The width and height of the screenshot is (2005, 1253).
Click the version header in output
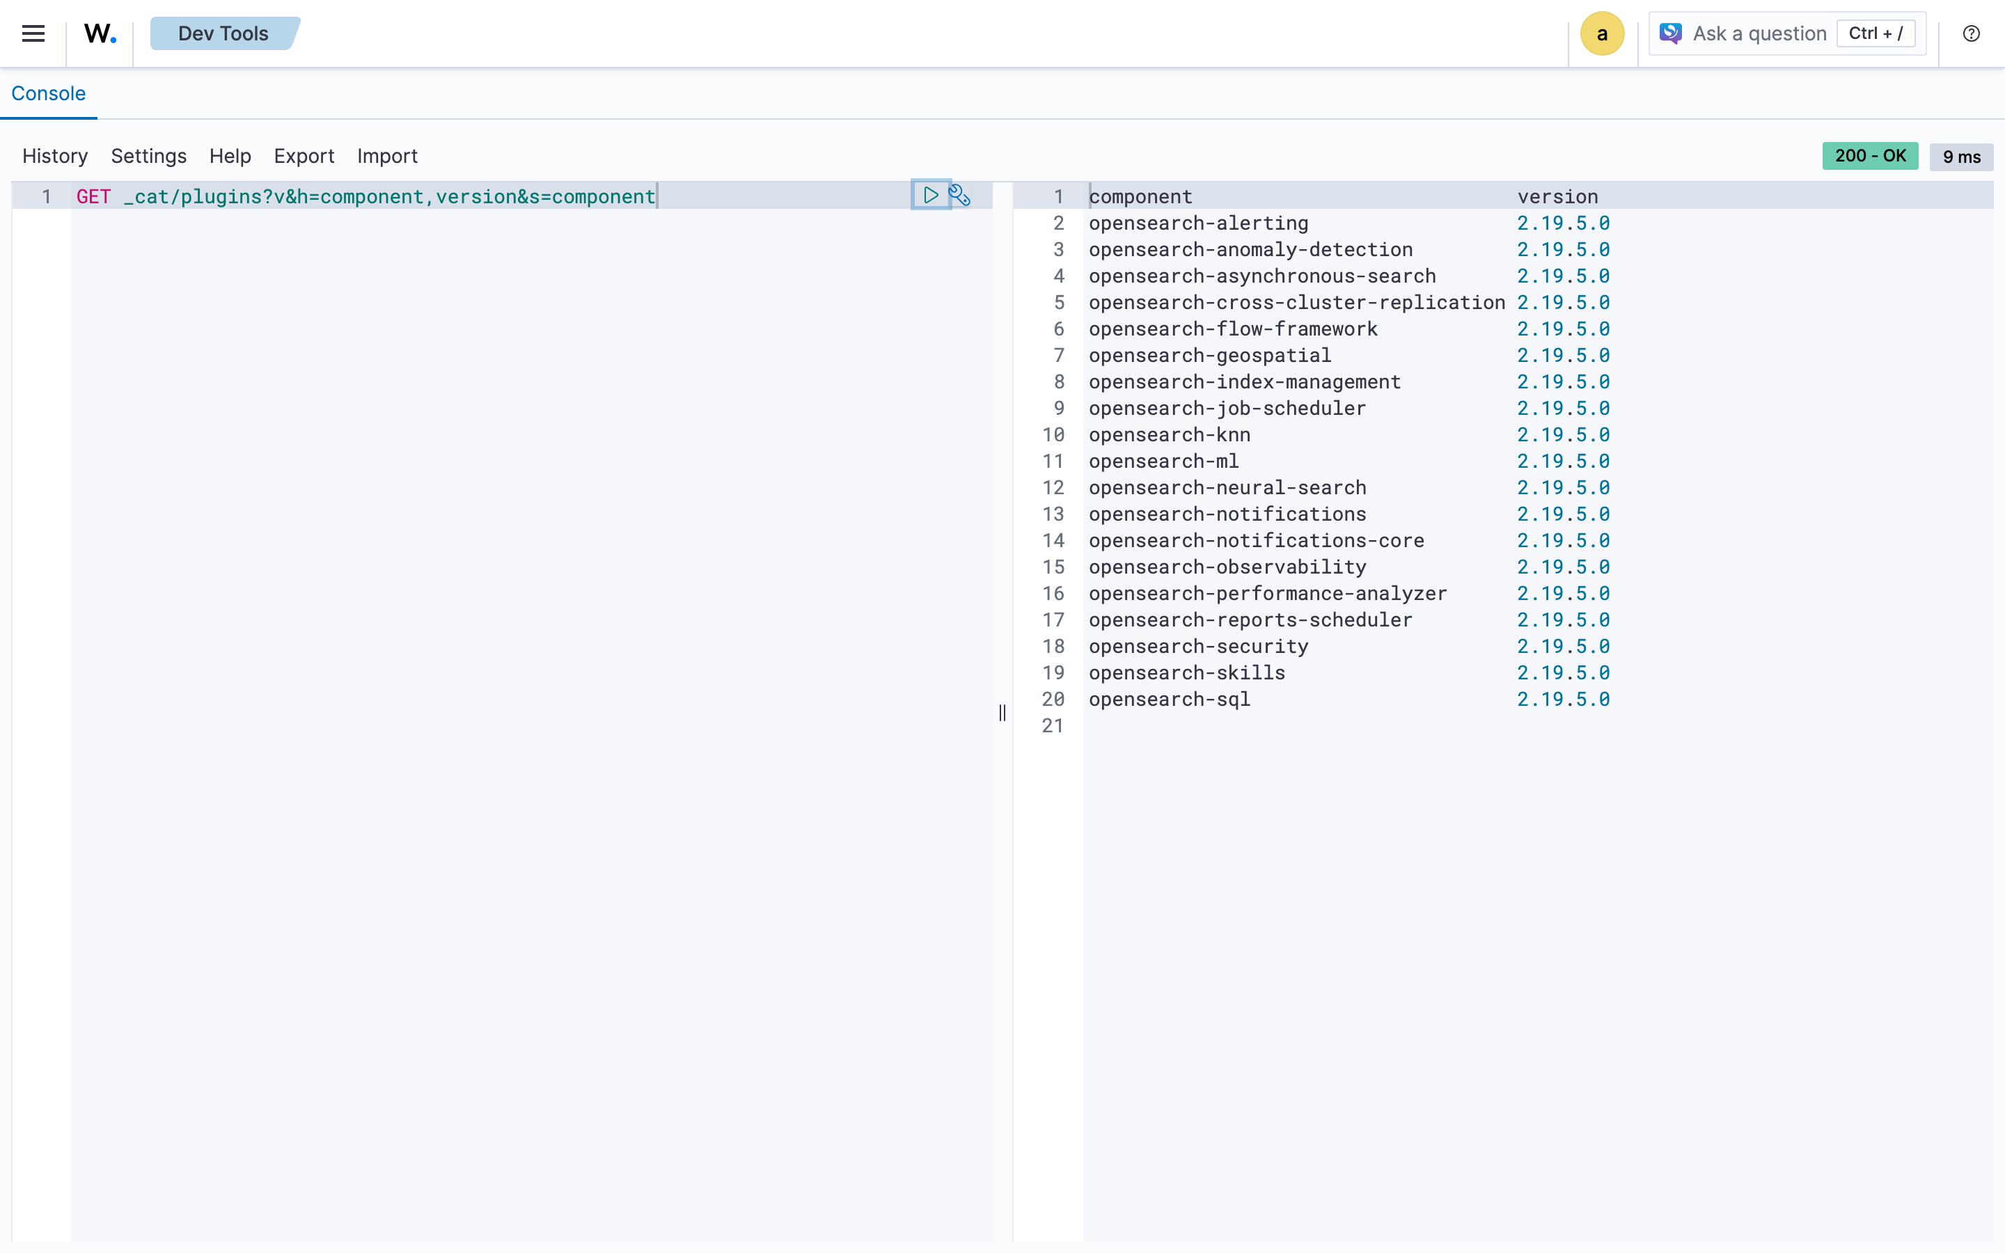click(1557, 196)
